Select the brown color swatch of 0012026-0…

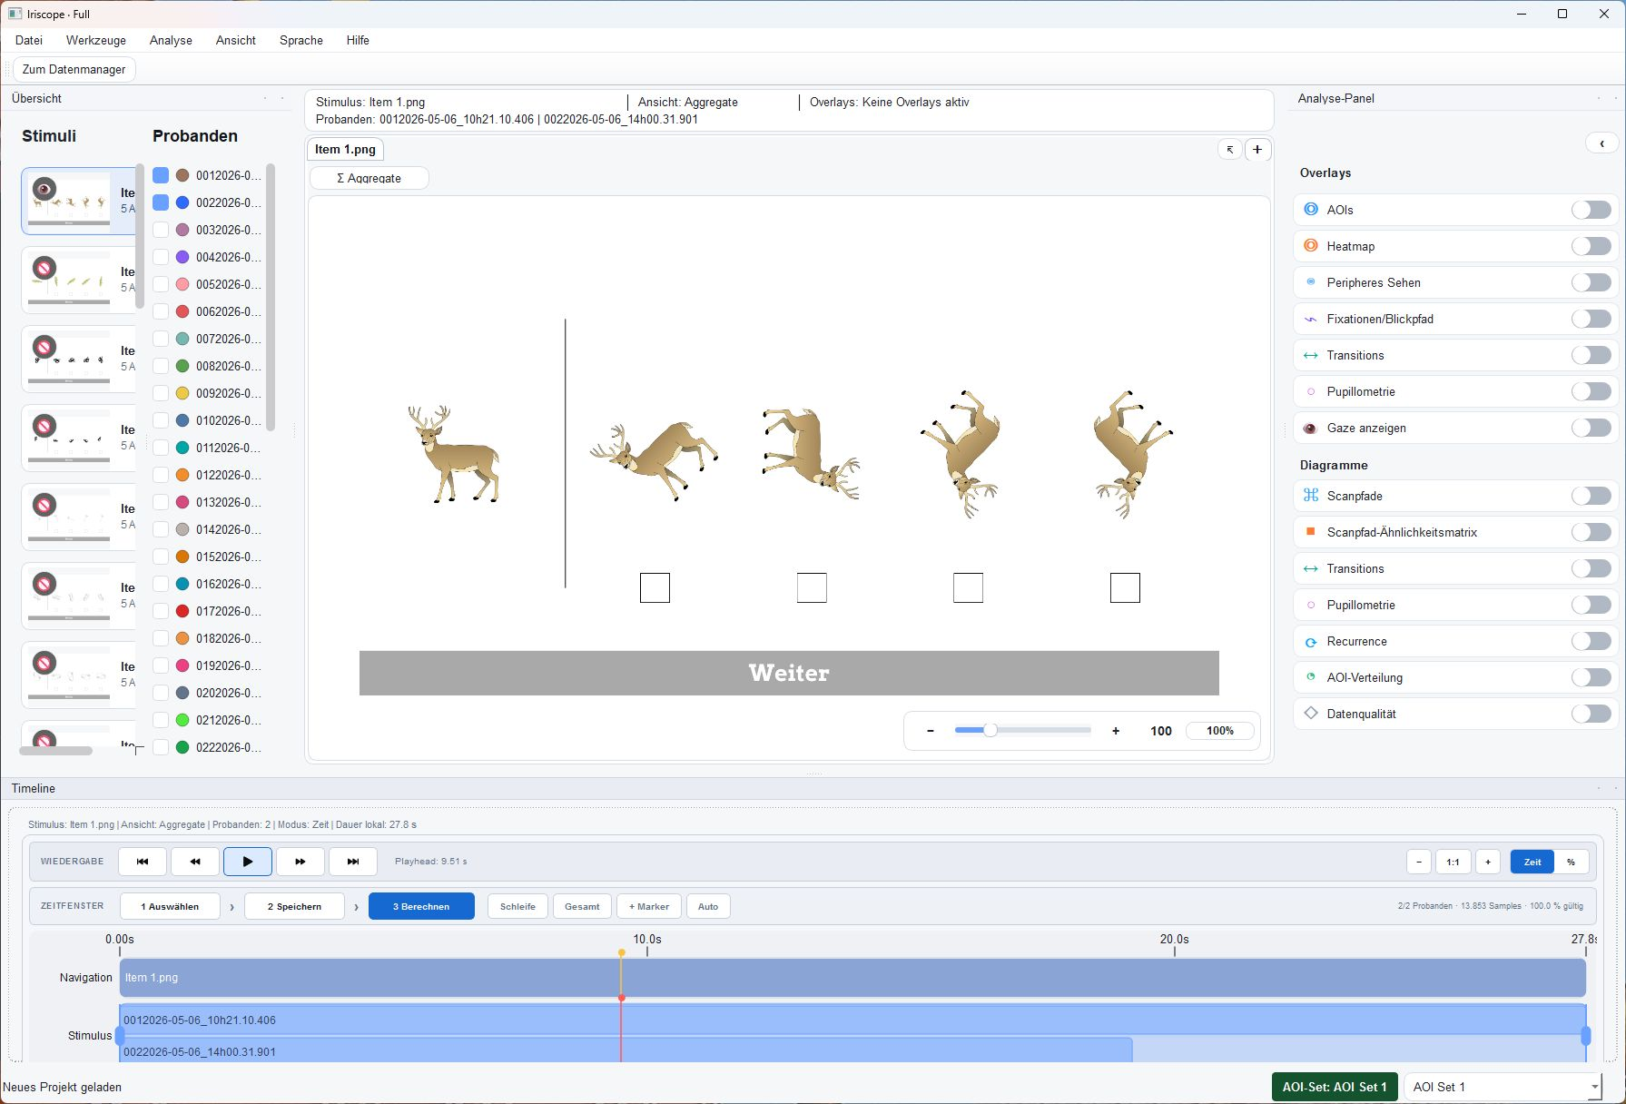pyautogui.click(x=182, y=175)
